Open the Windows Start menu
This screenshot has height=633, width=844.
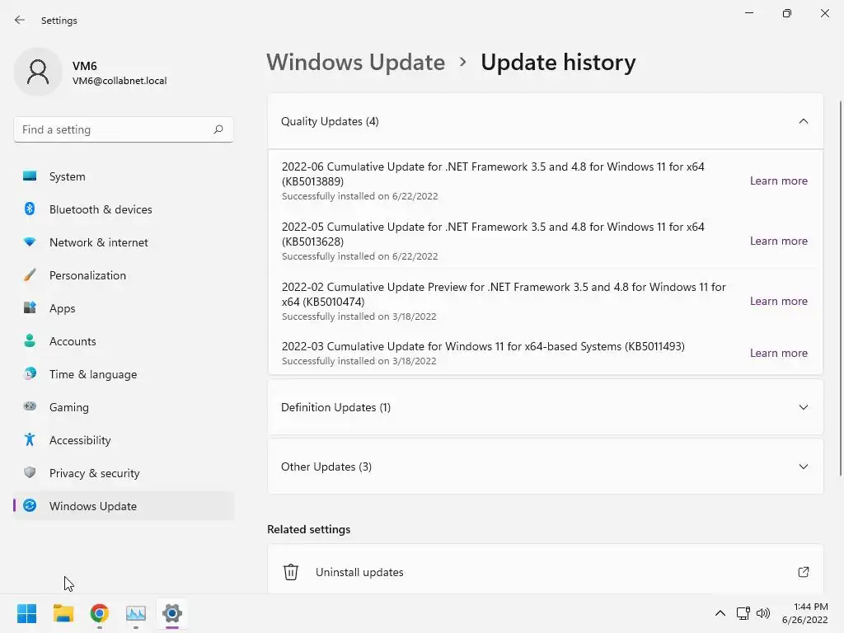[26, 613]
